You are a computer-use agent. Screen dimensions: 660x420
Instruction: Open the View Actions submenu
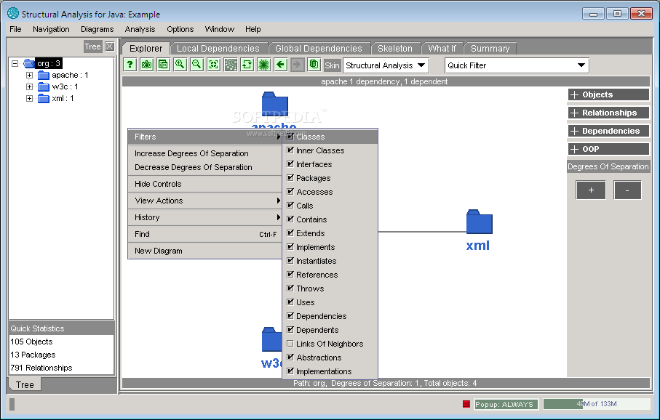click(x=204, y=201)
